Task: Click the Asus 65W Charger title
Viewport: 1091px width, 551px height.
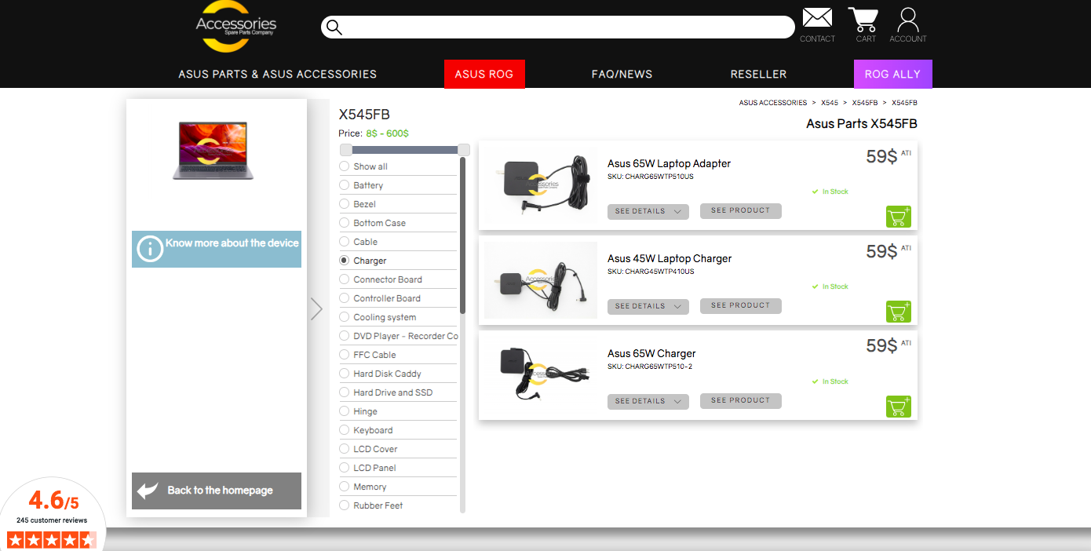Action: point(651,353)
